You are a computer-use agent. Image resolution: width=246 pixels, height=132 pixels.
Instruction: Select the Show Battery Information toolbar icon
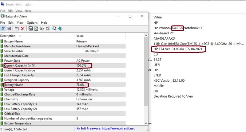3,29
